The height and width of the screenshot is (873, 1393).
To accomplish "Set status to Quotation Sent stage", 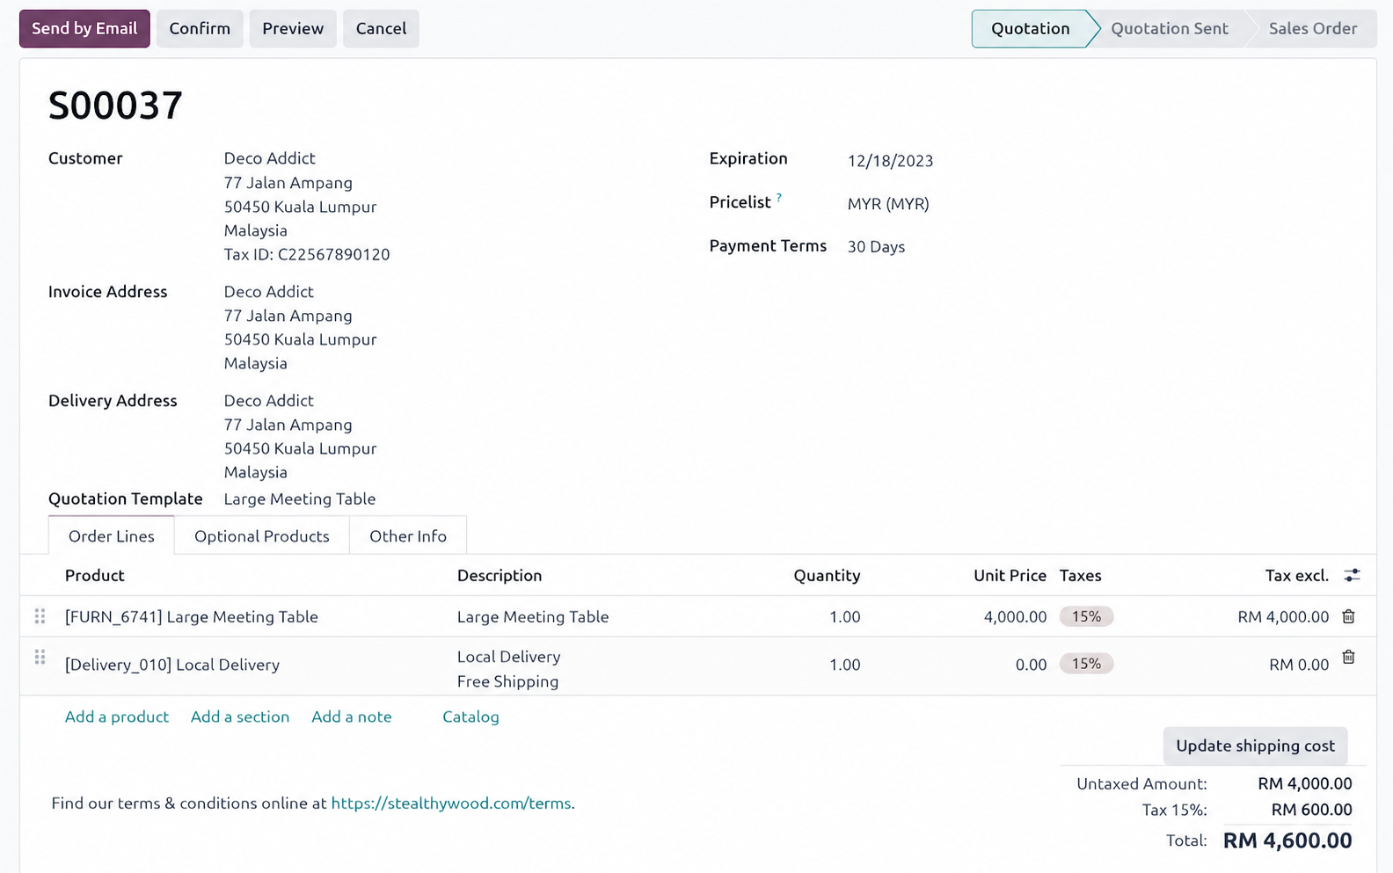I will click(1169, 28).
